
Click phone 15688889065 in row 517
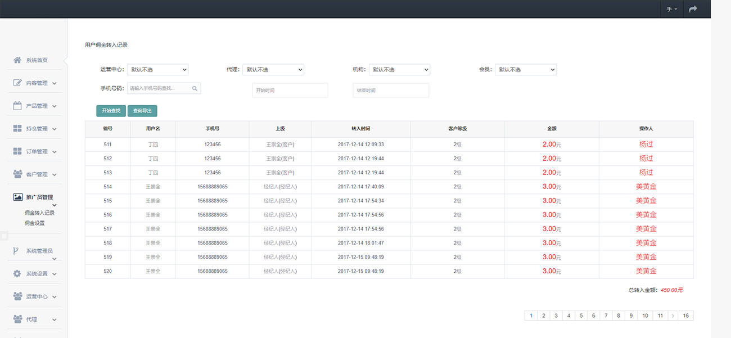213,229
